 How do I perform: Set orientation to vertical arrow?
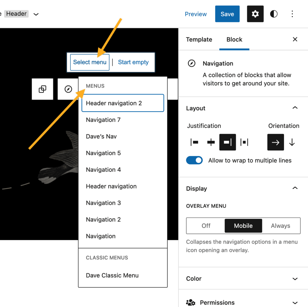(292, 142)
